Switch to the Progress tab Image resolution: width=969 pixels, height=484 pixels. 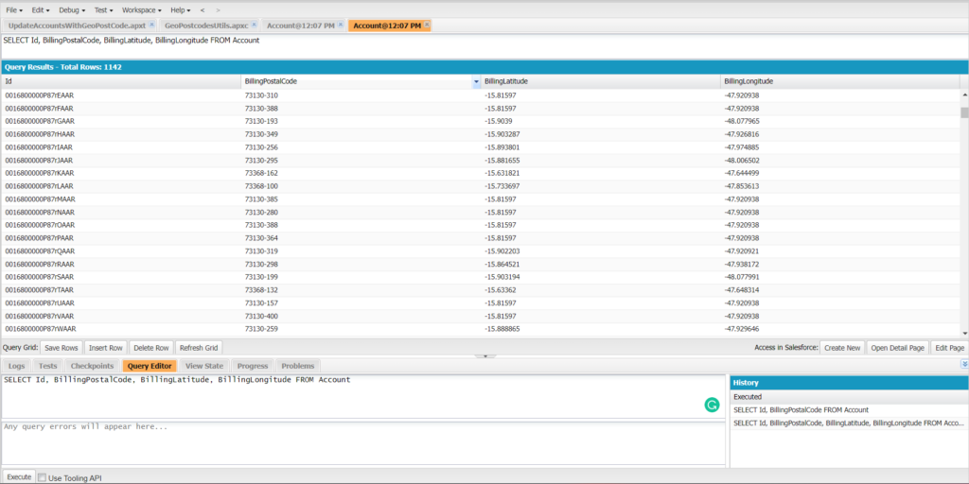pos(252,366)
